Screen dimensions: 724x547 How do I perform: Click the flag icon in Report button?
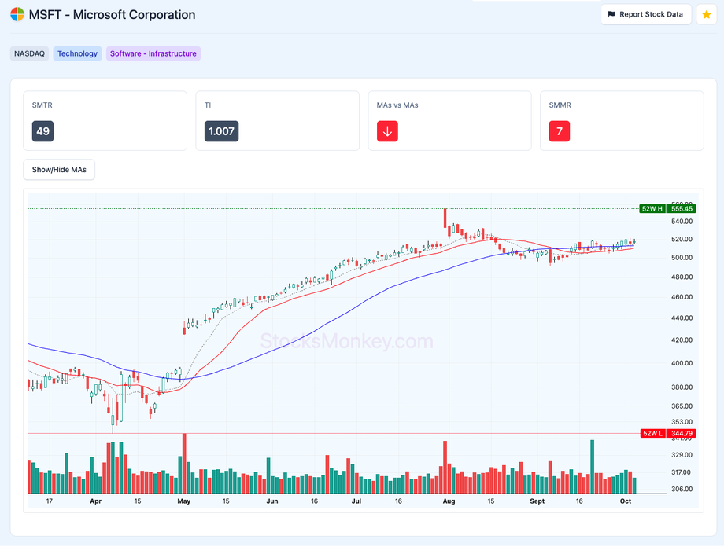pos(611,14)
